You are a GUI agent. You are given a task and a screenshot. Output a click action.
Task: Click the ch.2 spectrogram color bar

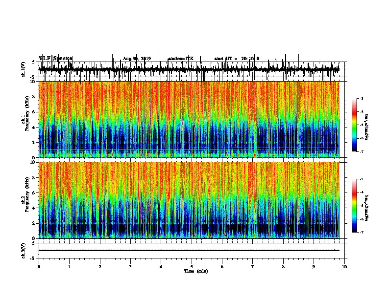point(355,206)
